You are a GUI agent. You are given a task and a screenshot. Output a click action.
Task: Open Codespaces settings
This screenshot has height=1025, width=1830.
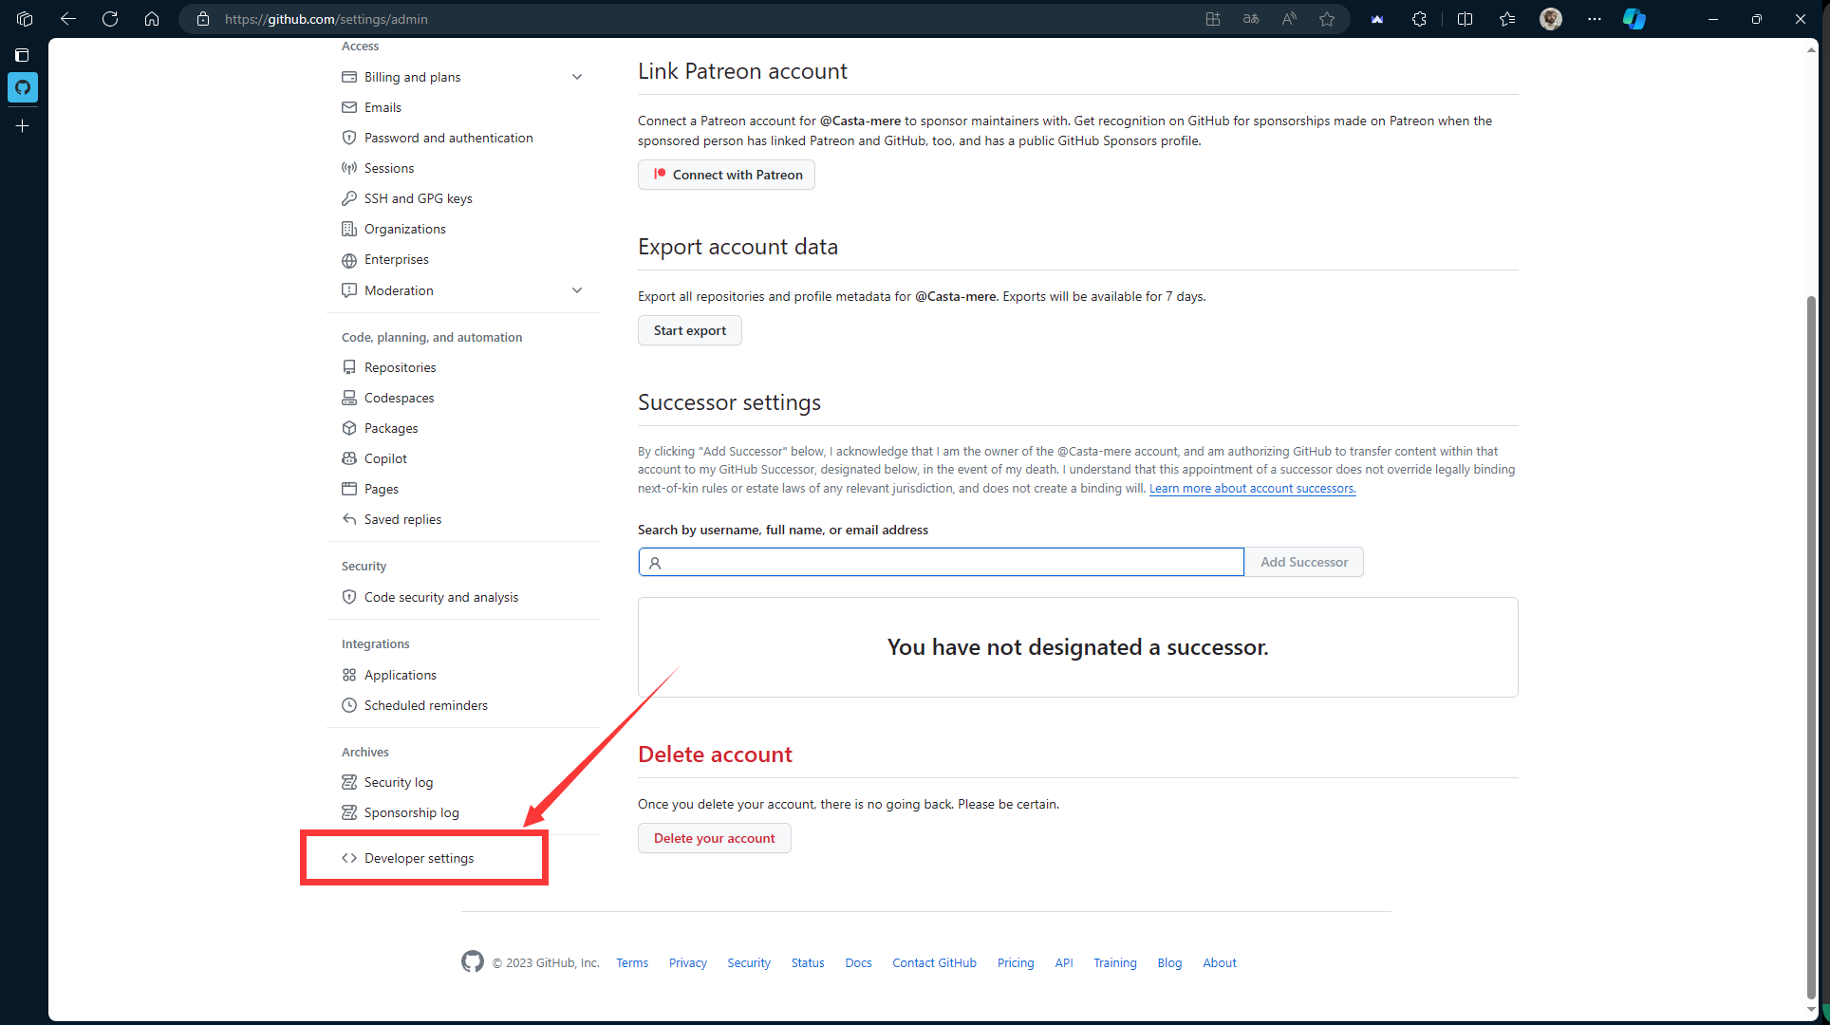click(399, 398)
